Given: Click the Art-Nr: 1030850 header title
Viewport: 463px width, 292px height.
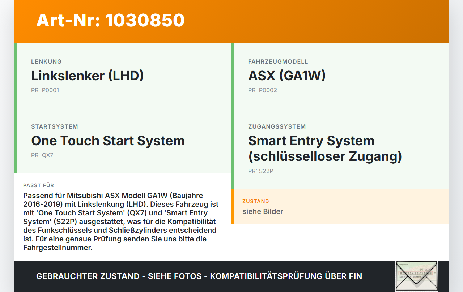Looking at the screenshot, I should click(x=110, y=20).
